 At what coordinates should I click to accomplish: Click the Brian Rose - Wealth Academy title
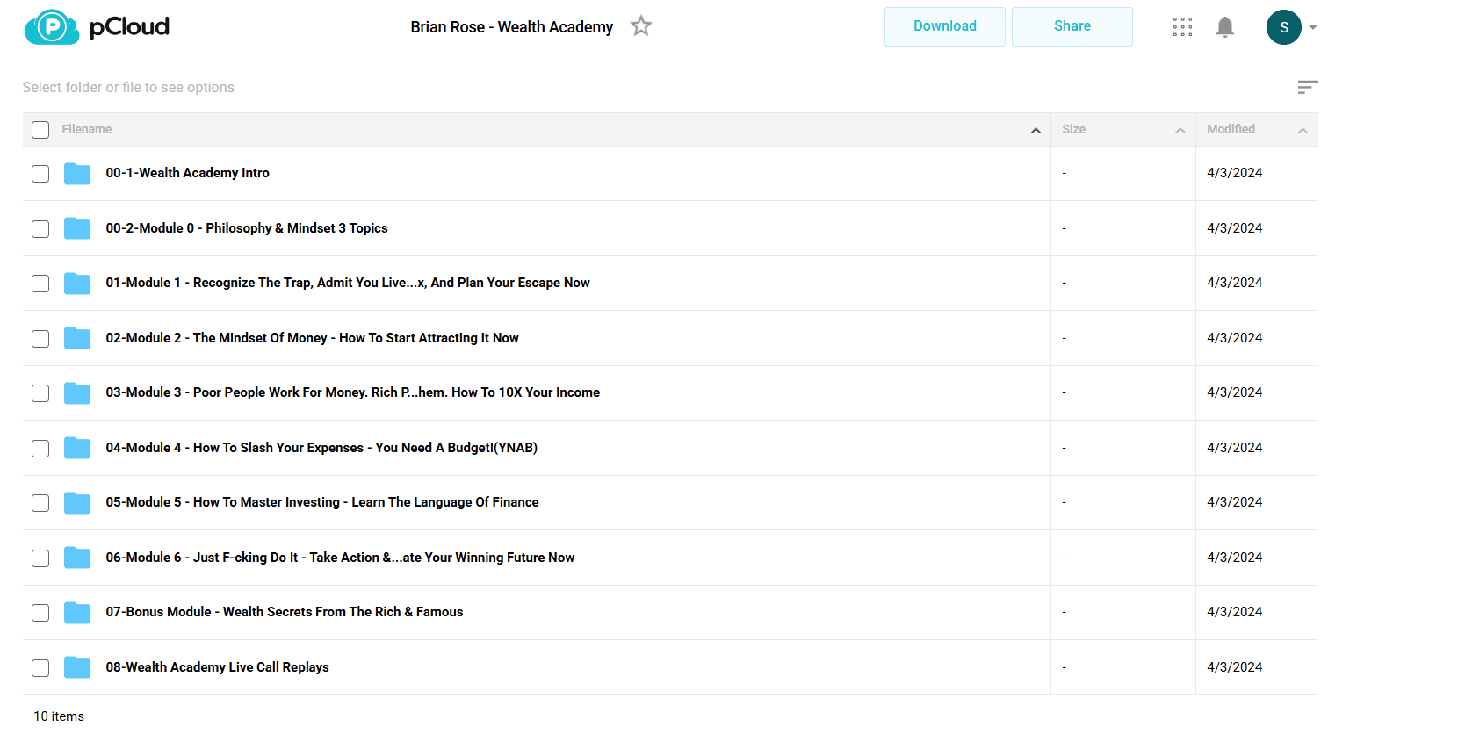click(512, 27)
